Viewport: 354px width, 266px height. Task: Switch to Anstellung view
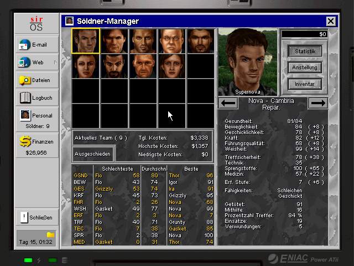click(305, 68)
